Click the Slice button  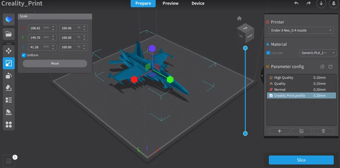point(301,160)
